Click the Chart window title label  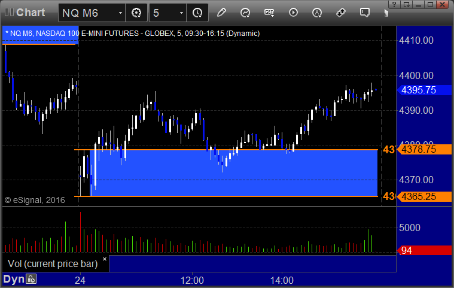pyautogui.click(x=31, y=13)
